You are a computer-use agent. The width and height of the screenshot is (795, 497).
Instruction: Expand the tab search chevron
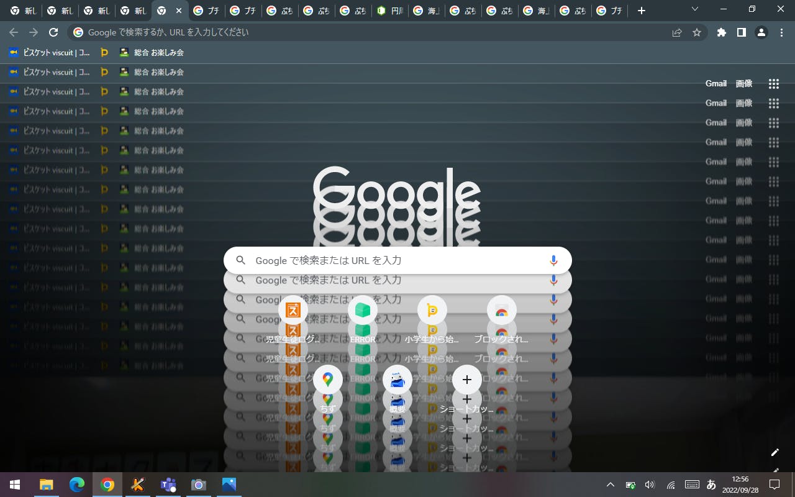coord(694,10)
